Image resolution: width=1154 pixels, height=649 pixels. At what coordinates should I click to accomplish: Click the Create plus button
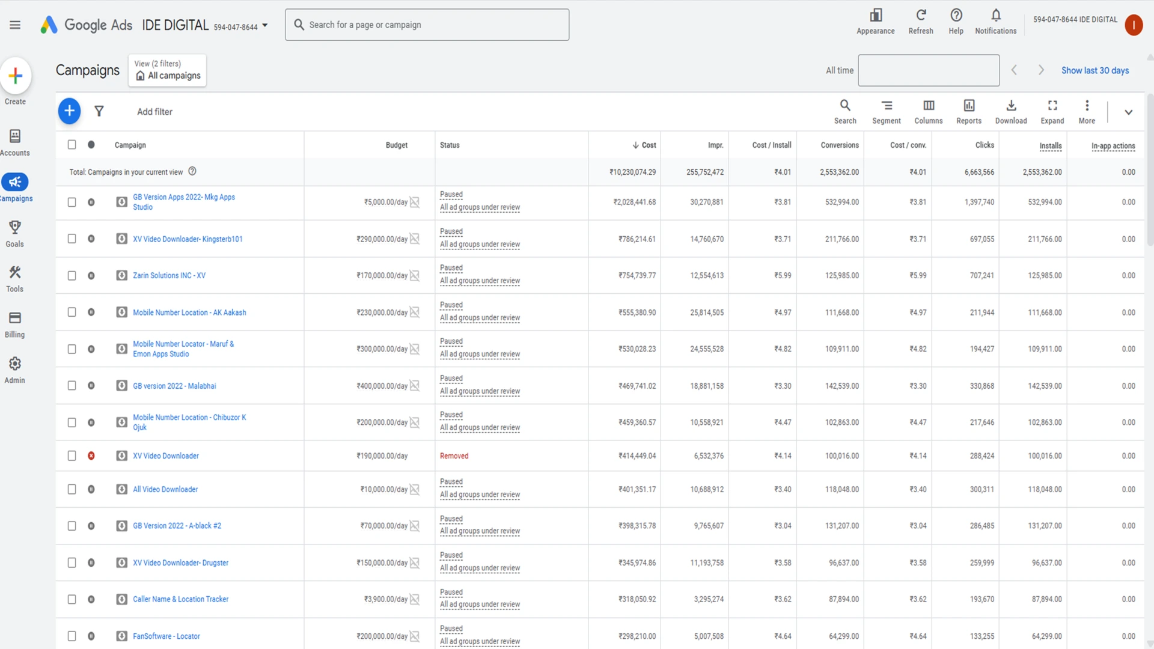(16, 76)
